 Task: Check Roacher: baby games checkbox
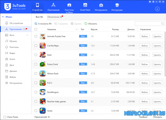[x=36, y=101]
